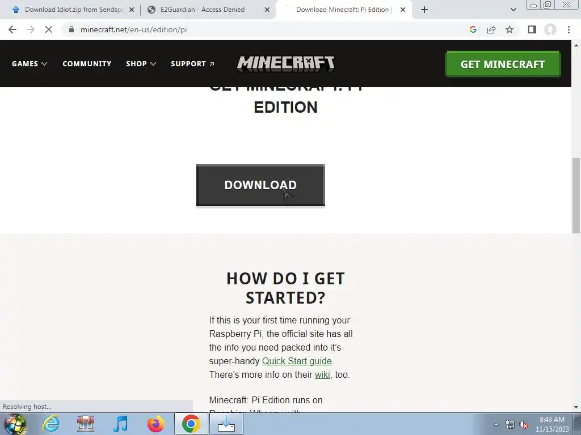Expand the GAMES menu

[x=30, y=63]
